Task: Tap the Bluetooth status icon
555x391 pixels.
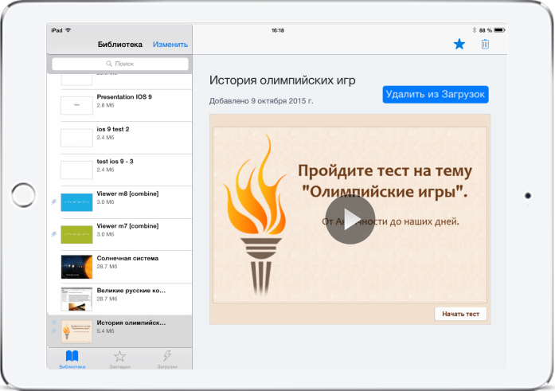Action: point(475,30)
